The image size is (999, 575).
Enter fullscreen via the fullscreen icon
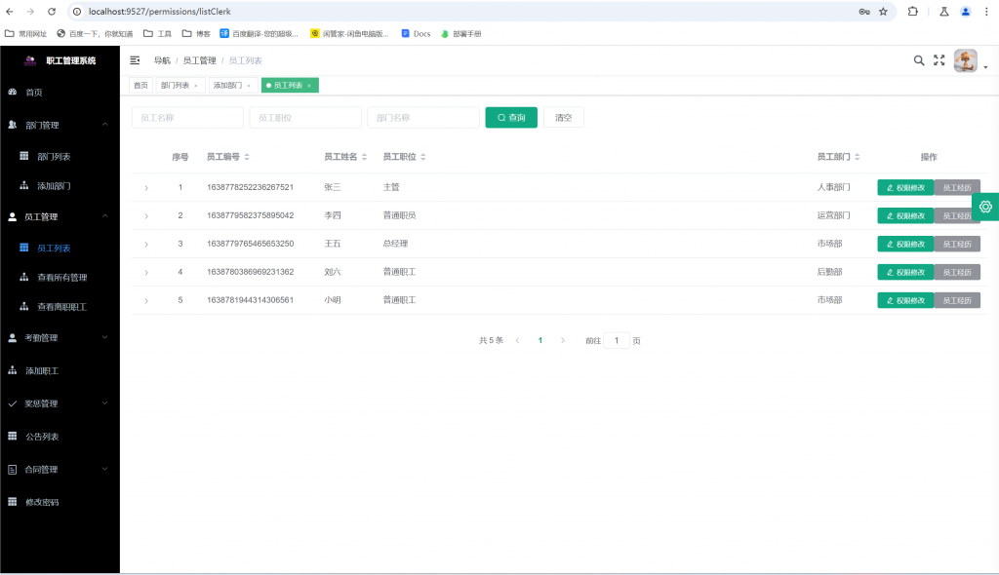click(939, 59)
